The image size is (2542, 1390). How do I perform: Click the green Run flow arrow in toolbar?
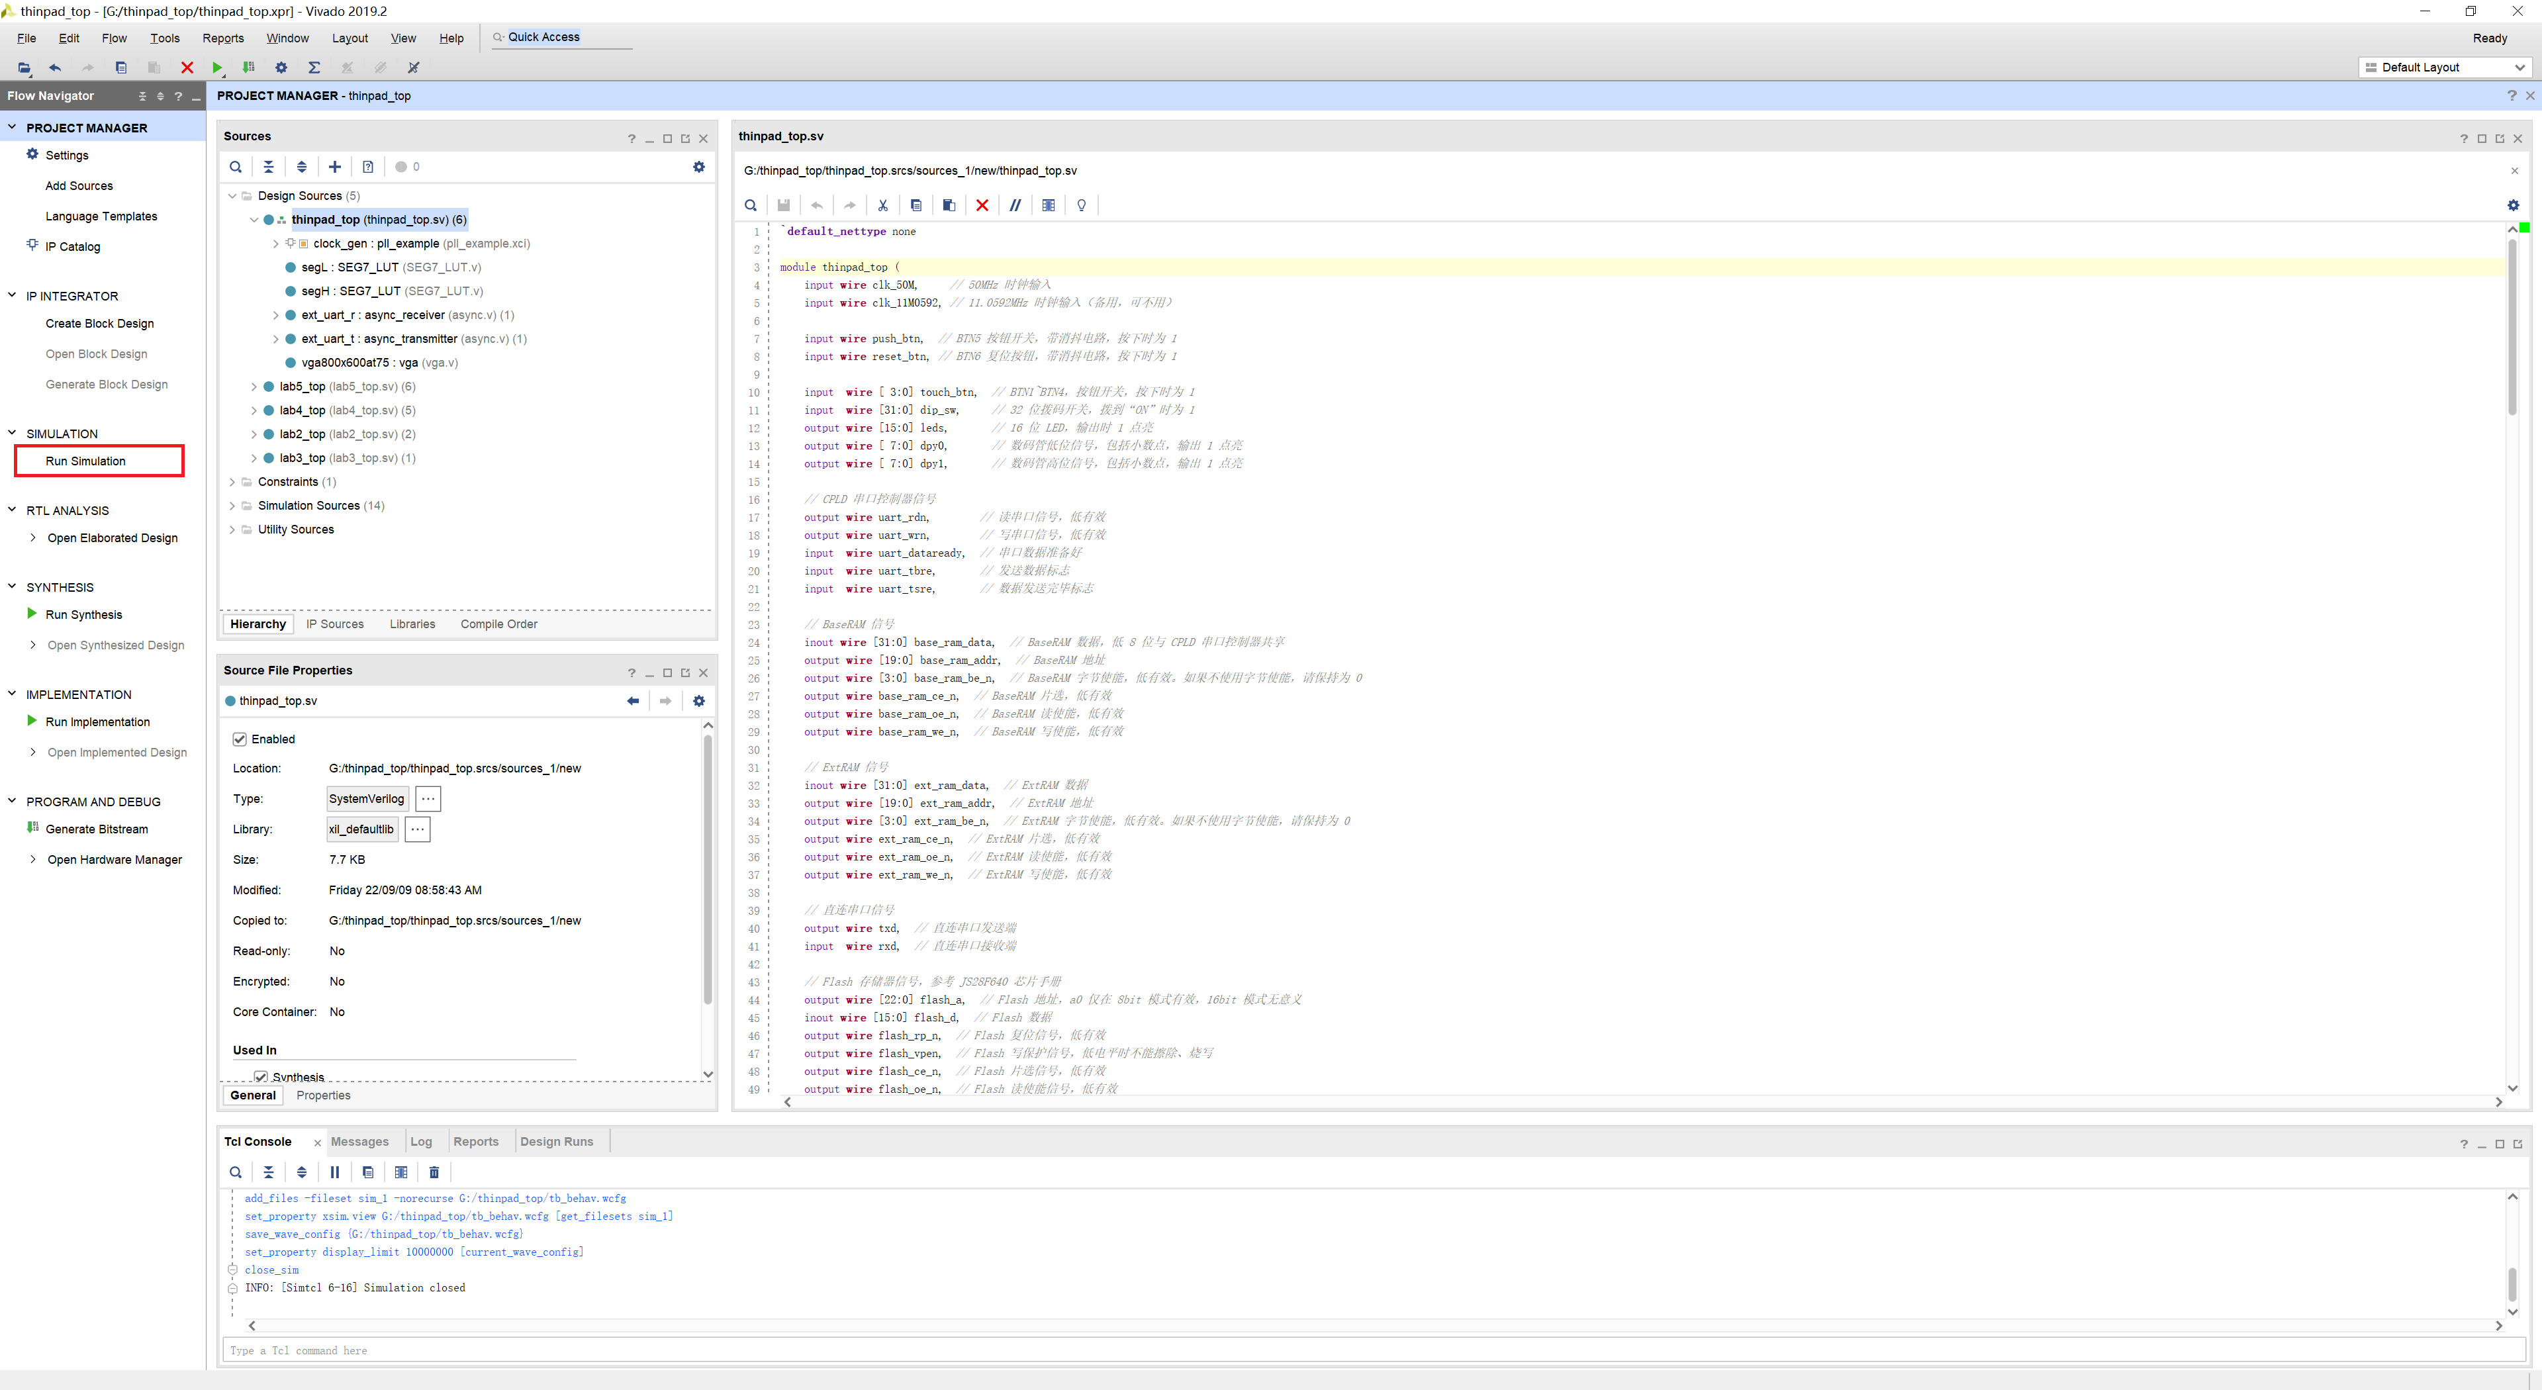[217, 68]
